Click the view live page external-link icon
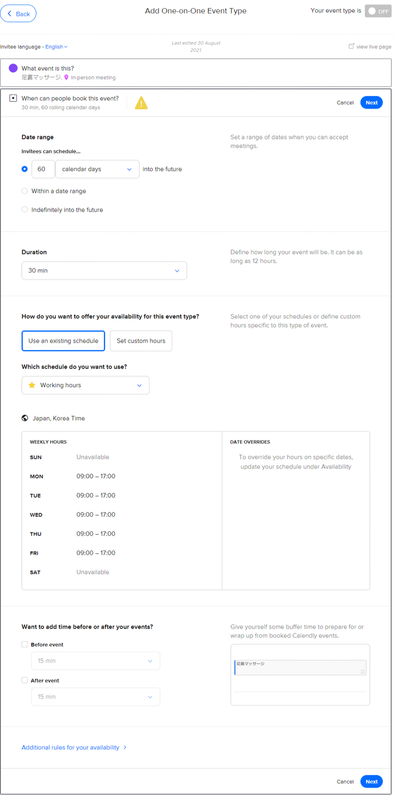The height and width of the screenshot is (806, 396). pos(351,47)
